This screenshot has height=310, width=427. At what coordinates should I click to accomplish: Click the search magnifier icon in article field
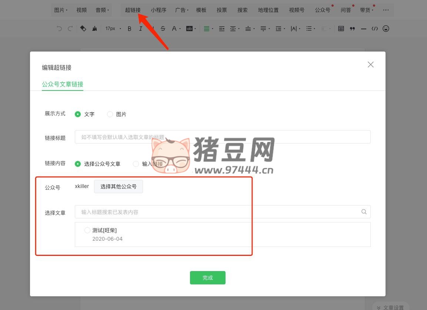tap(364, 212)
